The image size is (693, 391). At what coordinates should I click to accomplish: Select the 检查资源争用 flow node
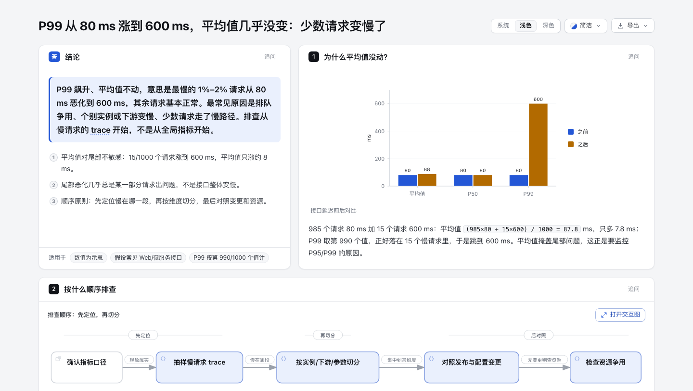click(605, 367)
